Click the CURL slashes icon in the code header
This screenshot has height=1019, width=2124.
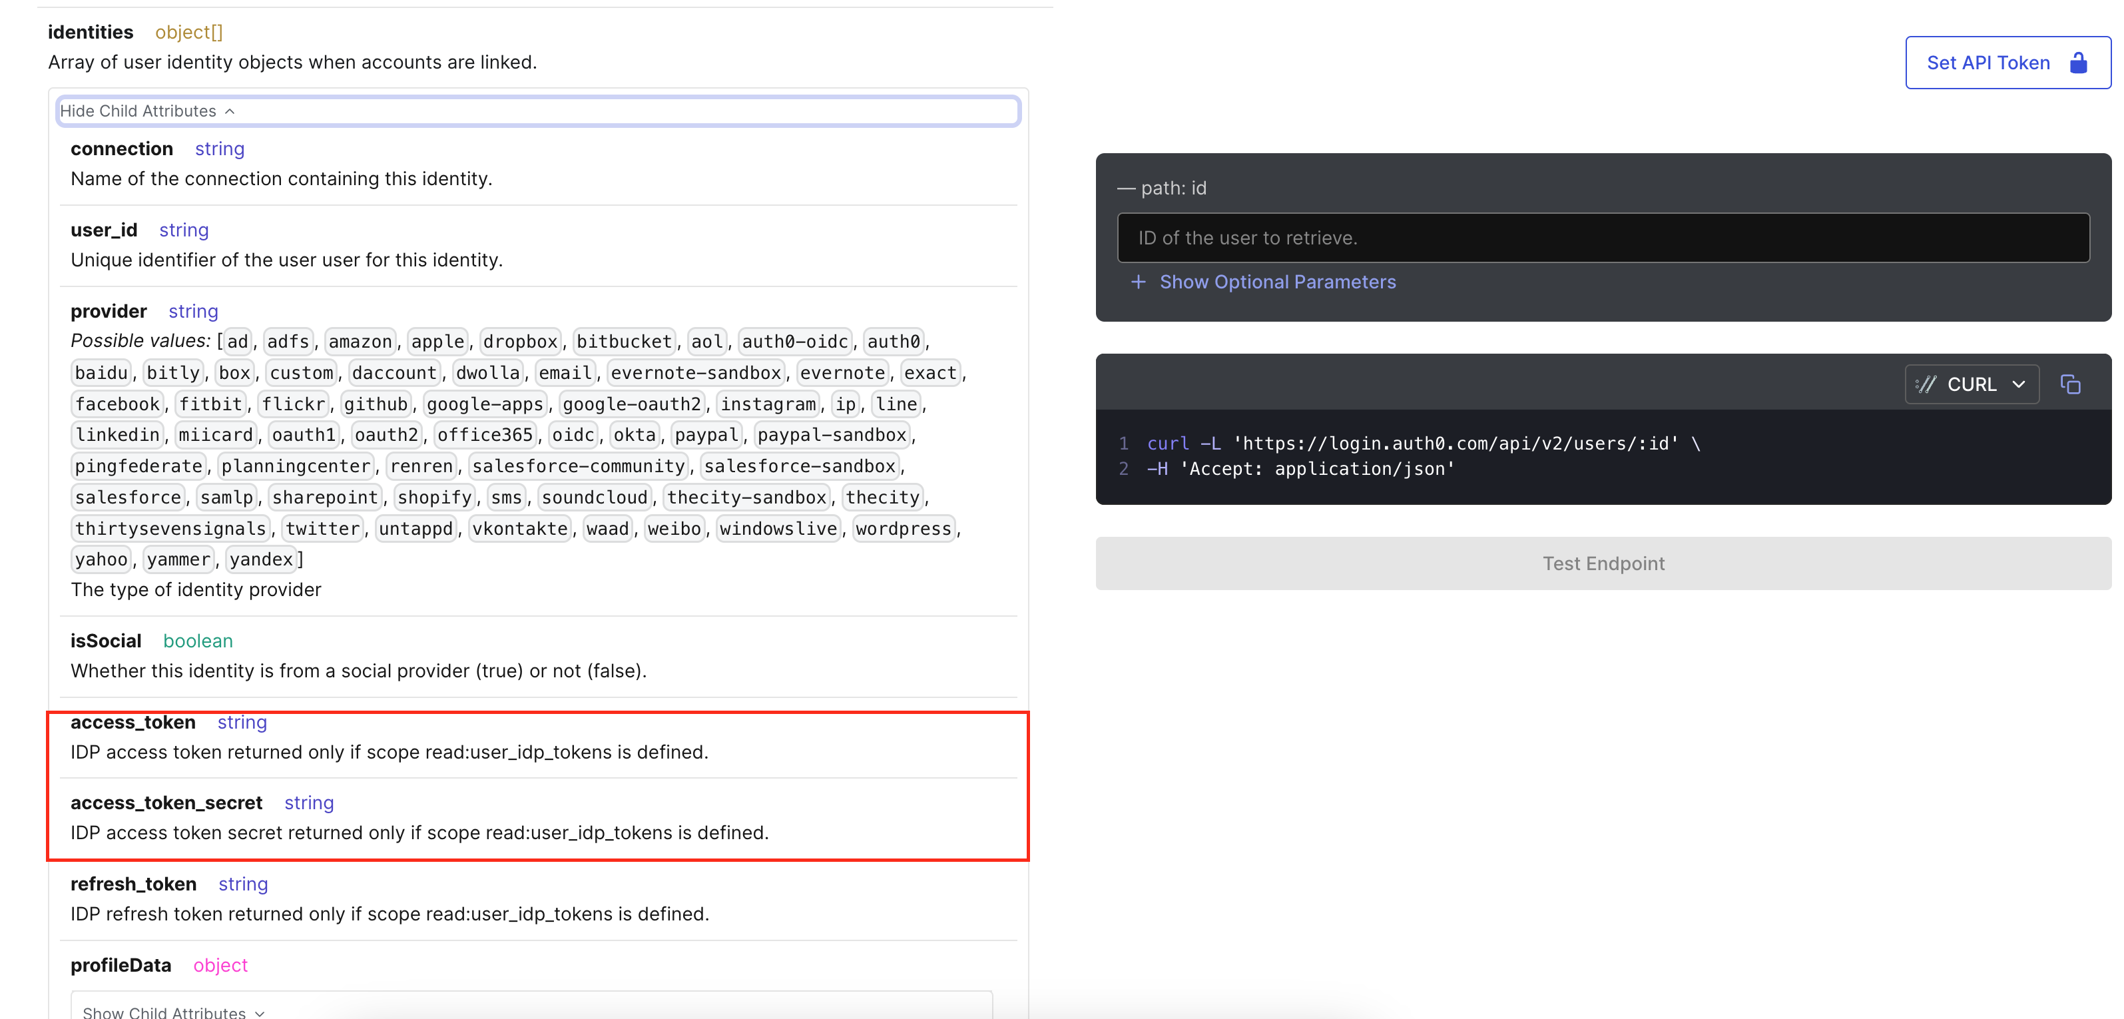coord(1926,384)
